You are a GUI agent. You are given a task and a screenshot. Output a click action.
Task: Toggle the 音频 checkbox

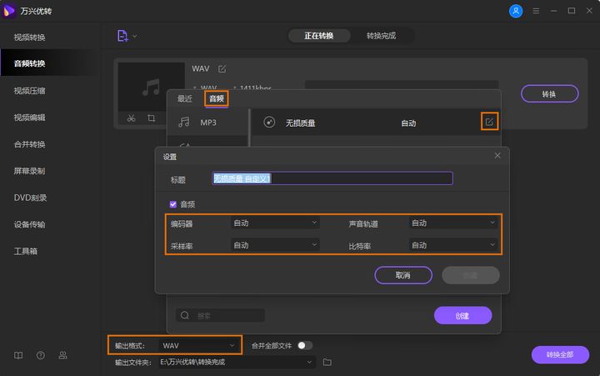(x=173, y=204)
